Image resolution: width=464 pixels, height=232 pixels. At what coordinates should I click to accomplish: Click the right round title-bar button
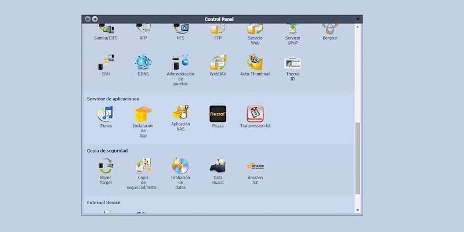click(x=95, y=19)
